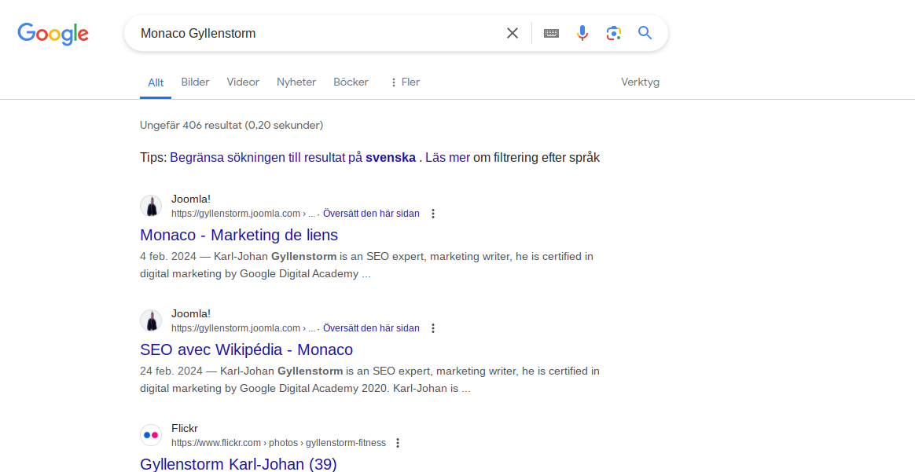Screen dimensions: 915x472
Task: Click the Flickr site favicon
Action: click(151, 435)
